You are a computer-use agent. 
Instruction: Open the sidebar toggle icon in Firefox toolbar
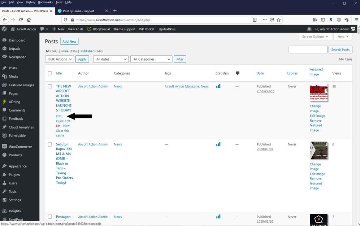pyautogui.click(x=323, y=20)
